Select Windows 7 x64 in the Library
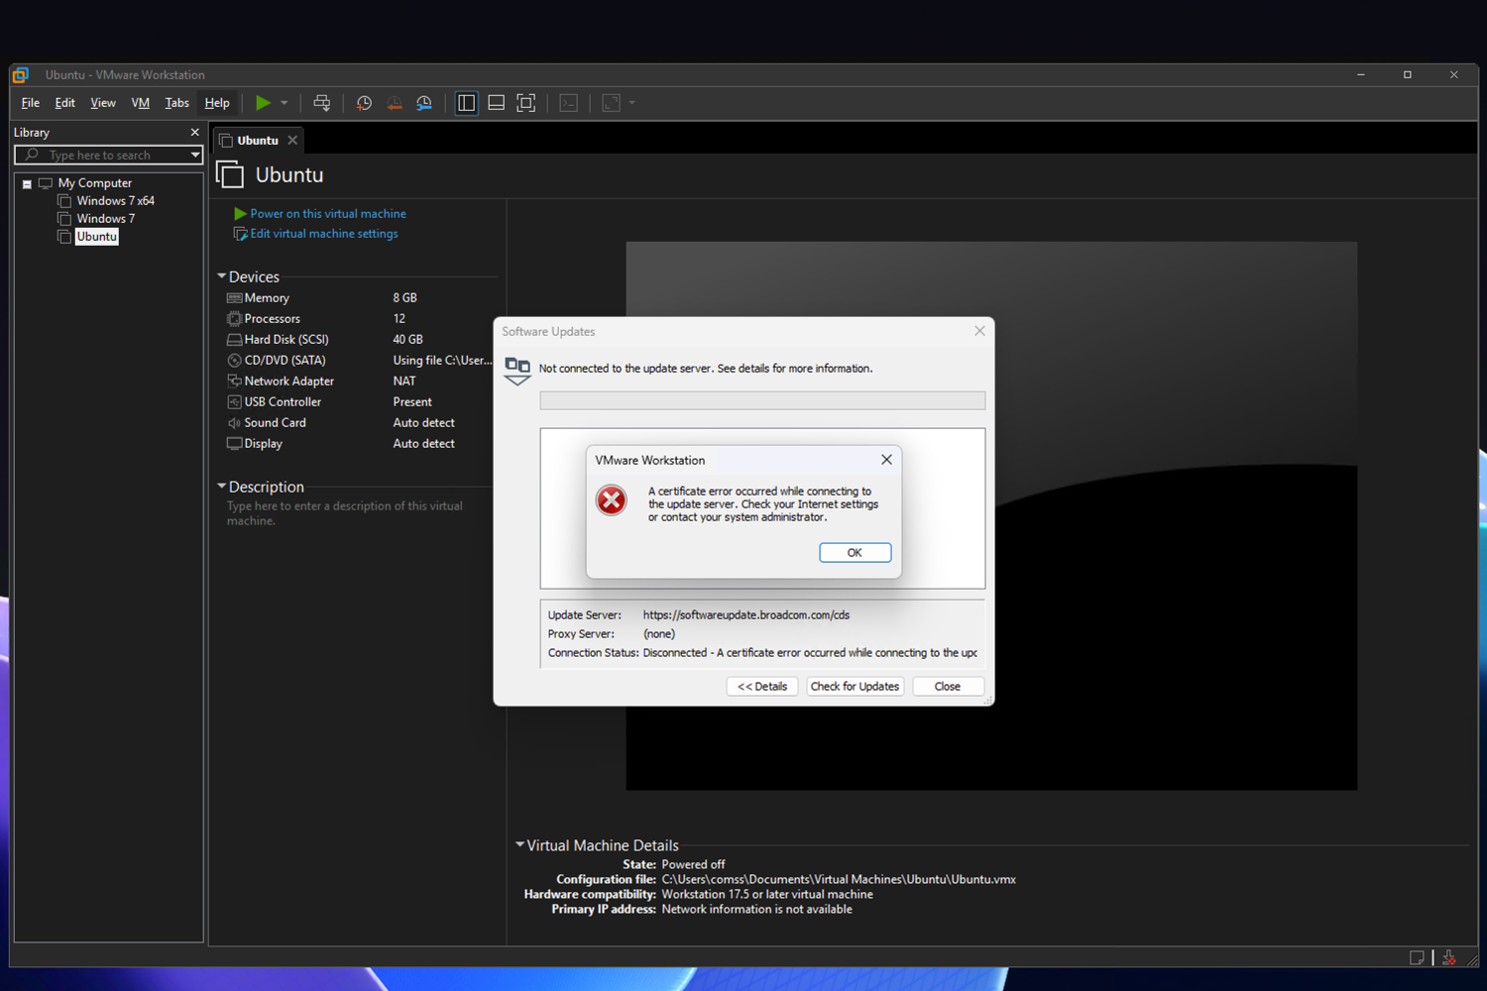This screenshot has height=991, width=1487. click(116, 201)
